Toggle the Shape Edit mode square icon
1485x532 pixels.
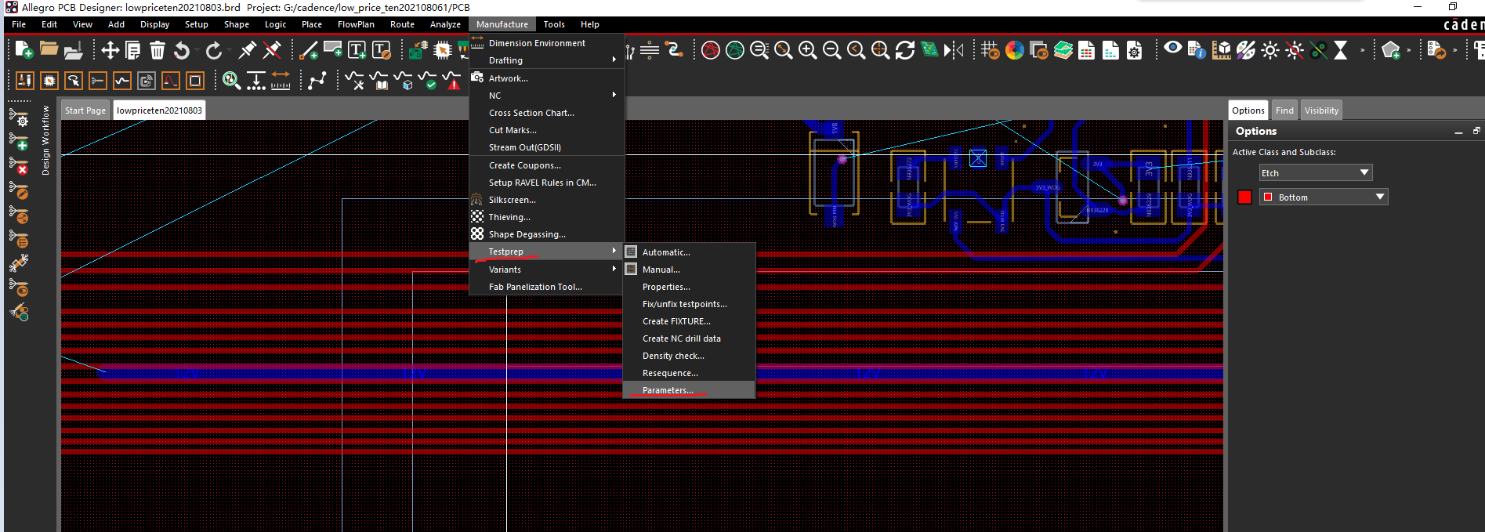(x=195, y=80)
